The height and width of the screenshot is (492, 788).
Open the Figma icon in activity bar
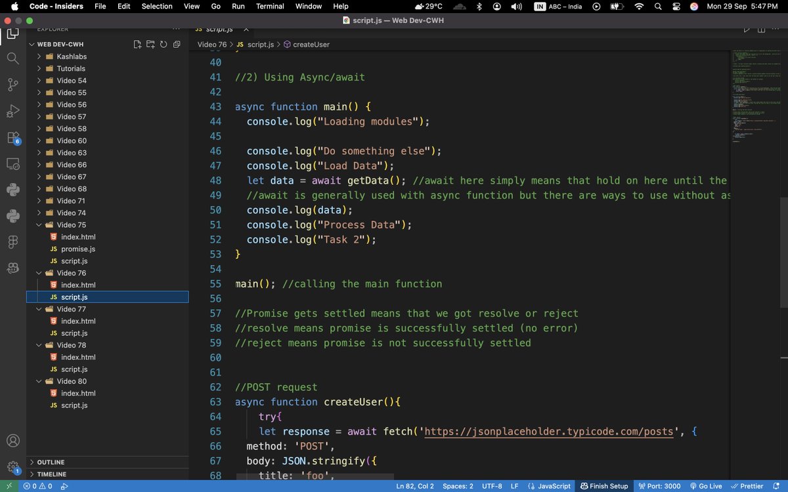12,241
